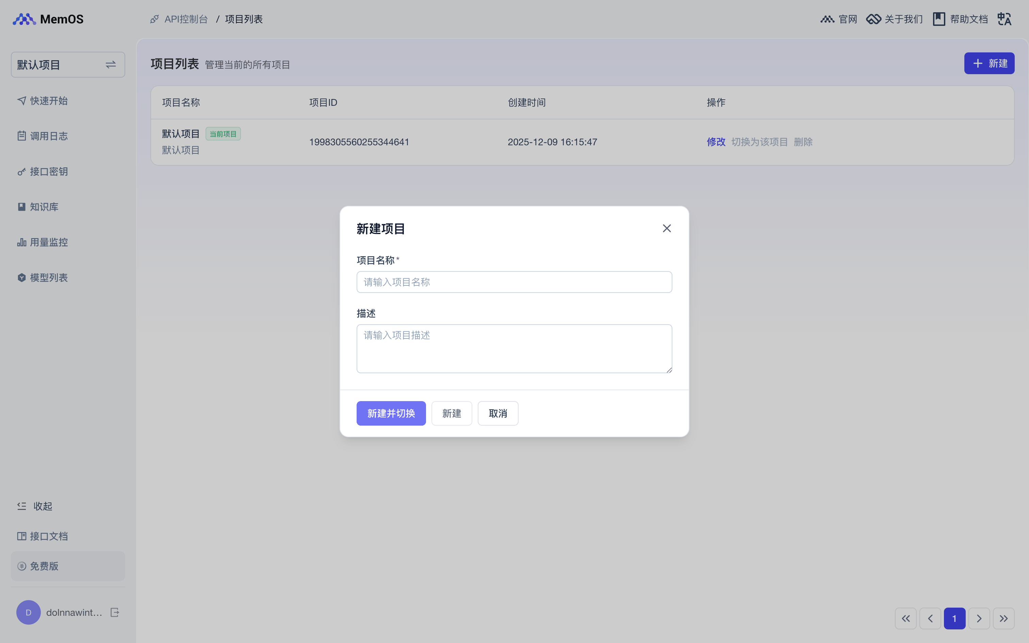Click the logout icon beside username
1029x643 pixels.
click(x=115, y=612)
